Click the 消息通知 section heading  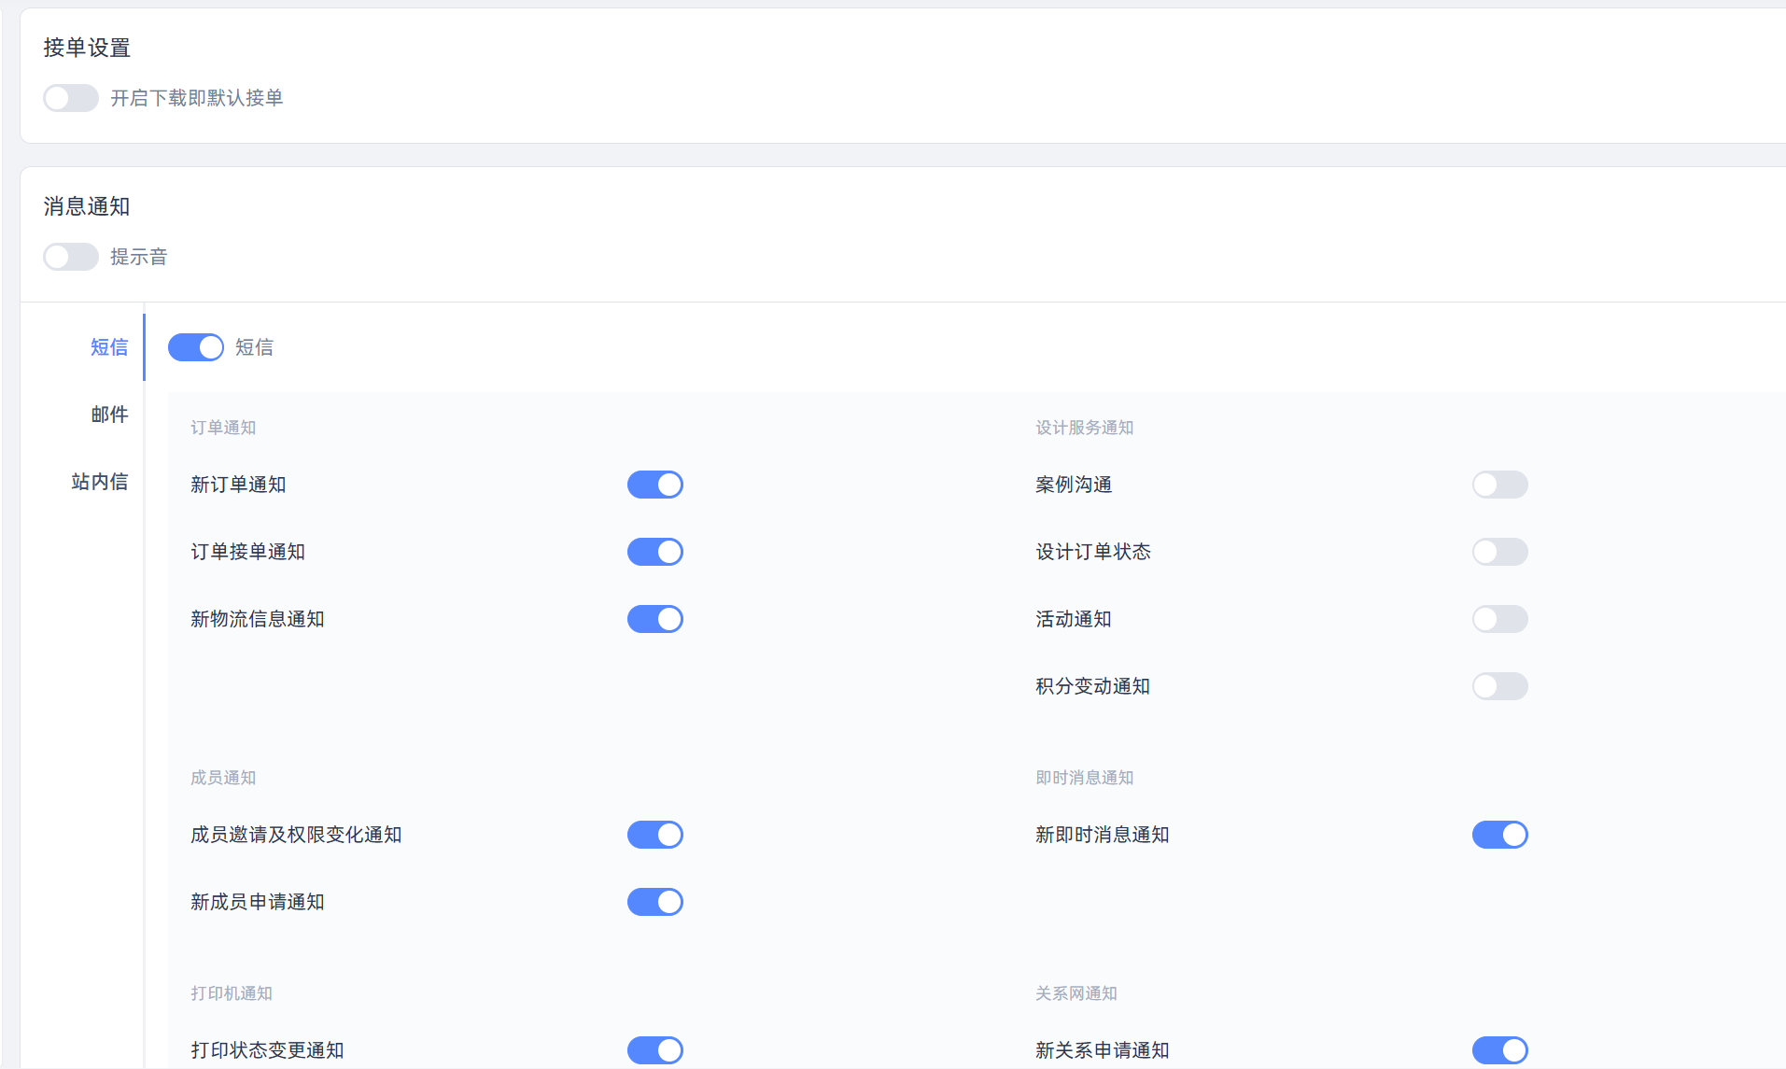(x=87, y=206)
